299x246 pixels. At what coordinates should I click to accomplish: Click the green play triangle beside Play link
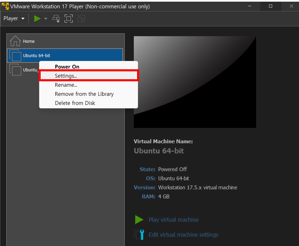tap(139, 219)
